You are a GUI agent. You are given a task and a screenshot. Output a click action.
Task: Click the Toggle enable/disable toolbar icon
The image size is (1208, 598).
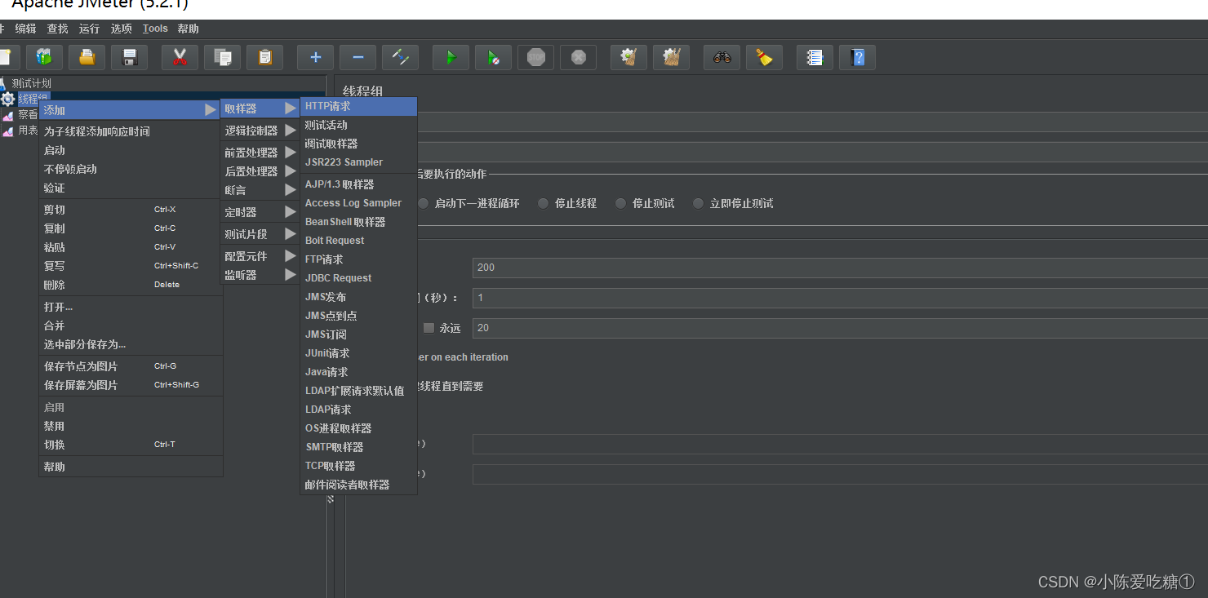tap(400, 57)
